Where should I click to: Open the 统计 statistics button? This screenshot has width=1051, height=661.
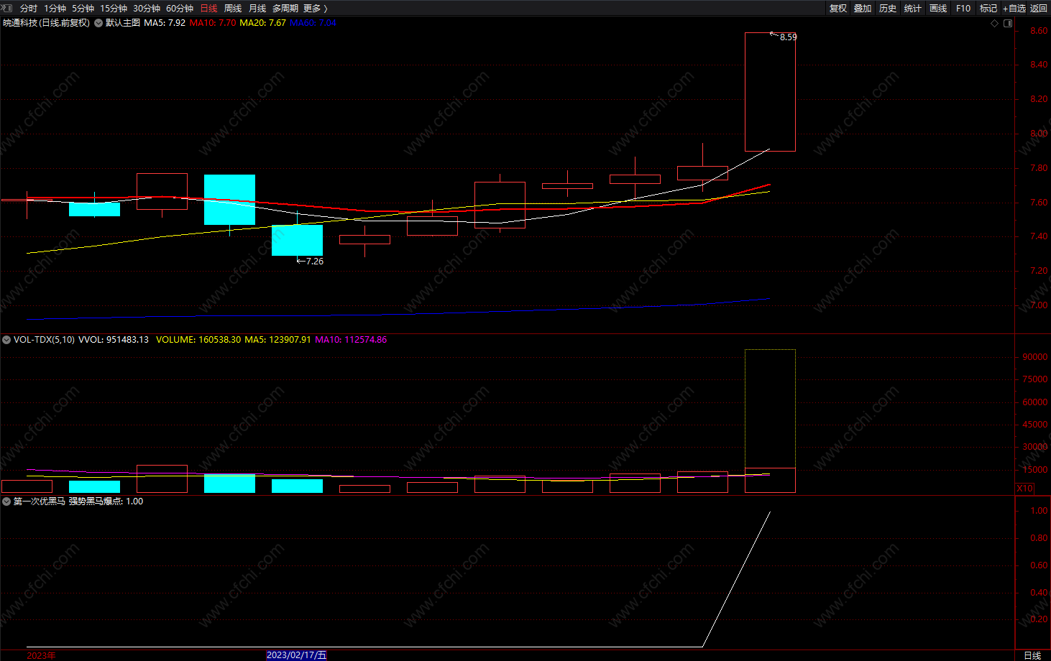(x=913, y=8)
